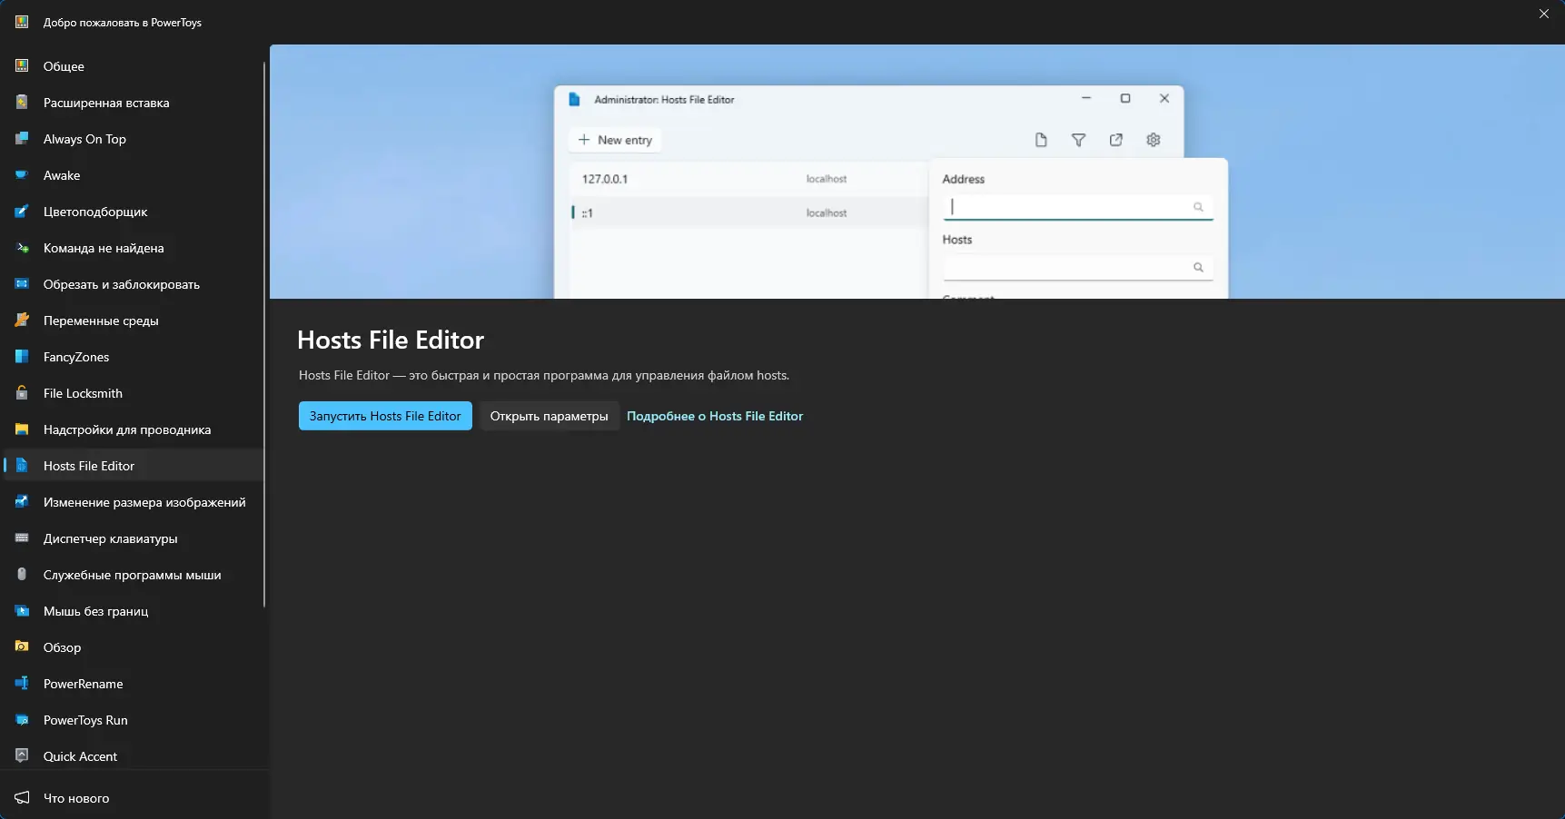Image resolution: width=1565 pixels, height=819 pixels.
Task: Click the Hosts File Editor preview image
Action: click(x=917, y=172)
